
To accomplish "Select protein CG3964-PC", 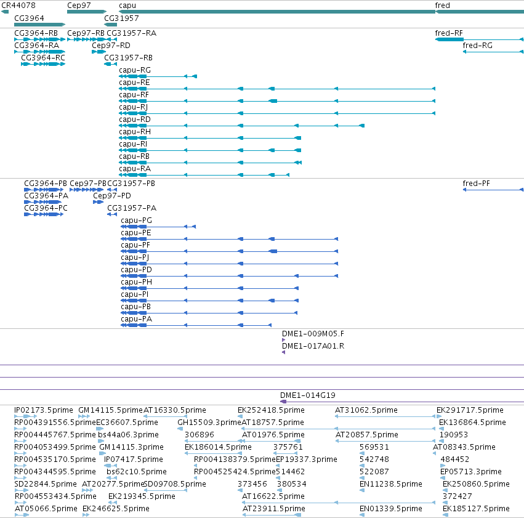I will coord(44,214).
